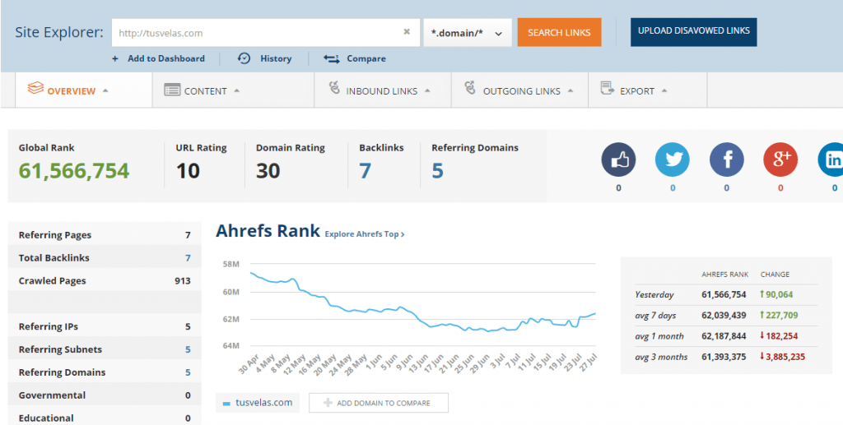Image resolution: width=843 pixels, height=425 pixels.
Task: Expand the Export menu
Action: point(636,91)
